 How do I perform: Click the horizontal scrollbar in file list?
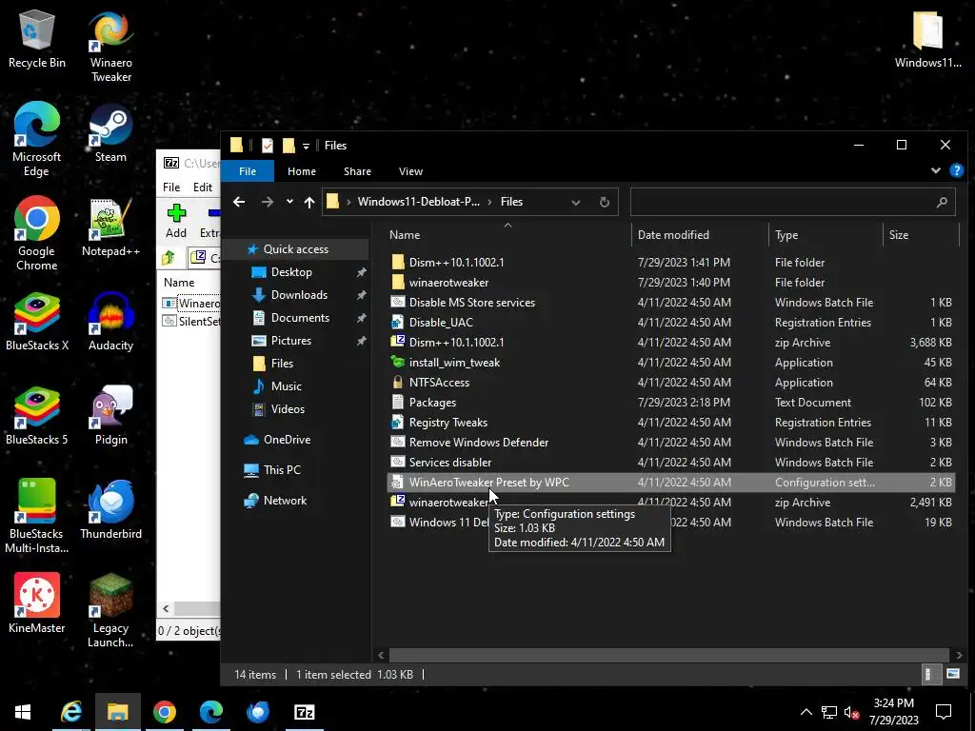(x=668, y=655)
